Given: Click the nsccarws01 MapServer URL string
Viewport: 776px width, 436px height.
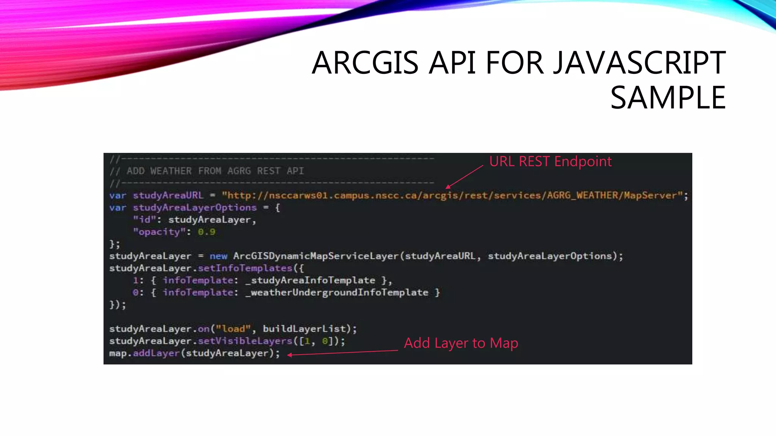Looking at the screenshot, I should tap(452, 196).
